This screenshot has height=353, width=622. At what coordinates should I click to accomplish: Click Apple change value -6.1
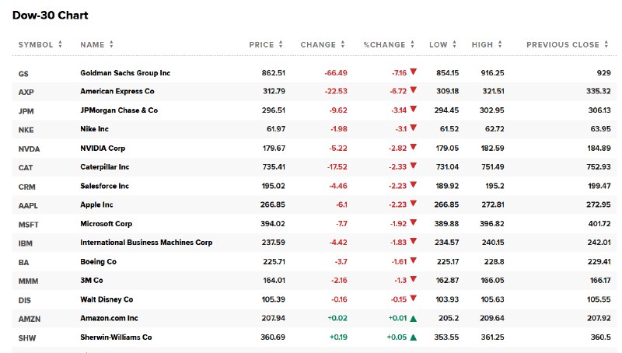(341, 204)
